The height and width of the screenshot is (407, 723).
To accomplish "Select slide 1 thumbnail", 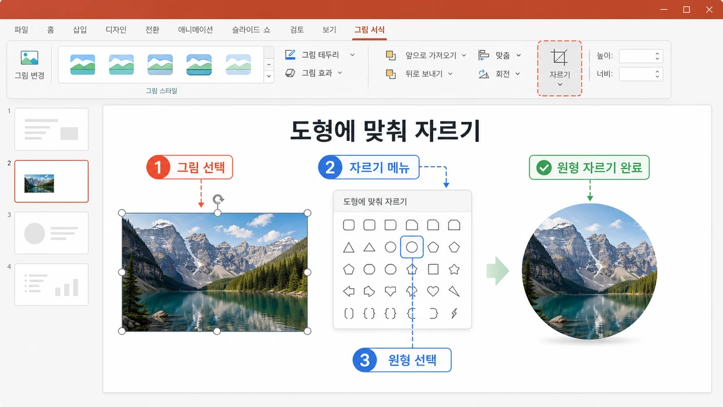I will coord(51,129).
